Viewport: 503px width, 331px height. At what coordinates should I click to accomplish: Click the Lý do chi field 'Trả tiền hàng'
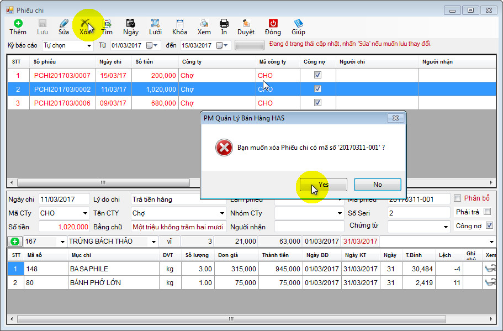pyautogui.click(x=178, y=199)
